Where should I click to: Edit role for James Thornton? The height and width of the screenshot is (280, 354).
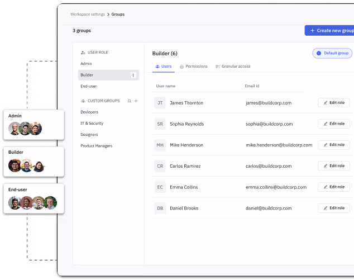click(334, 103)
